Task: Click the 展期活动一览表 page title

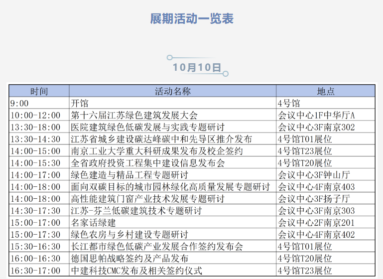Action: pos(192,19)
